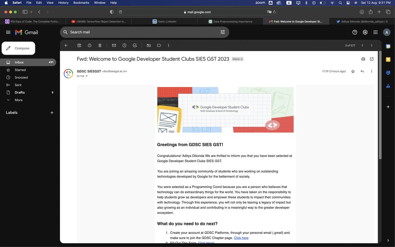
Task: Expand the More sidebar section
Action: [28, 100]
